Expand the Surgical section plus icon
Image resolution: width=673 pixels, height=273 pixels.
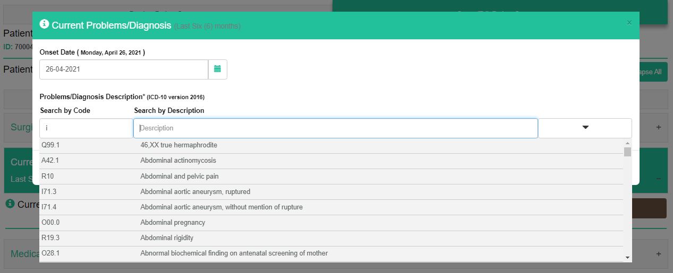pos(659,128)
